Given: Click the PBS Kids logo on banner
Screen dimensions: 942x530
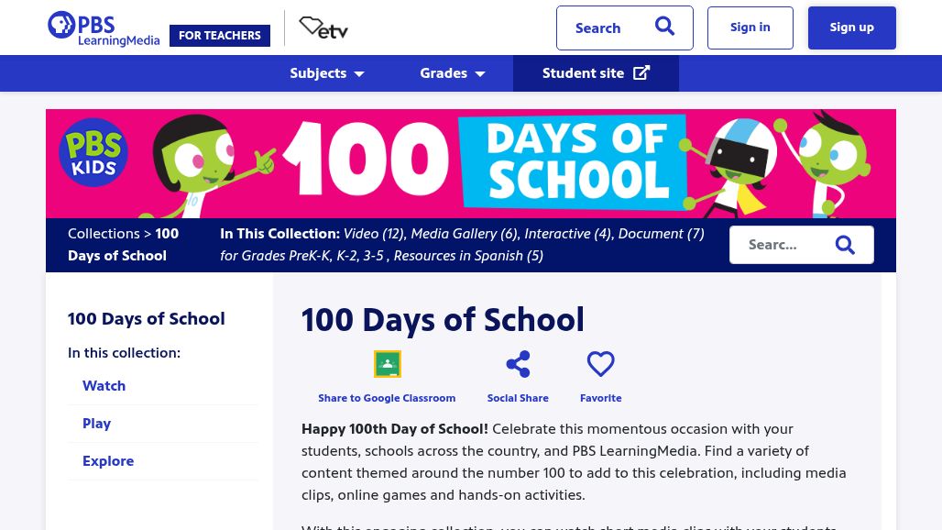Looking at the screenshot, I should [93, 153].
